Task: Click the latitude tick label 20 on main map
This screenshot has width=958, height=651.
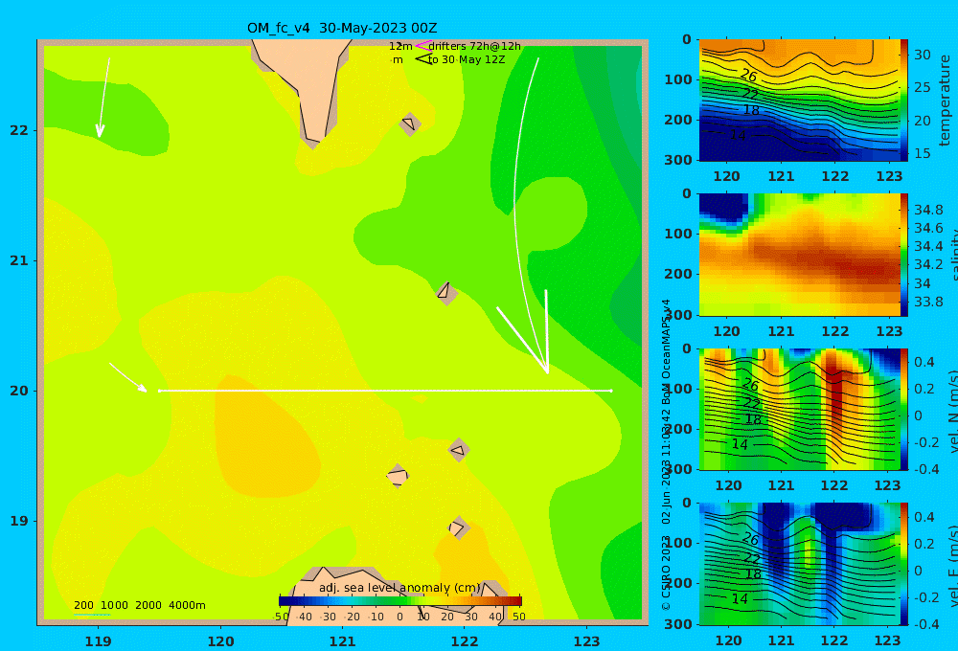Action: pyautogui.click(x=19, y=391)
